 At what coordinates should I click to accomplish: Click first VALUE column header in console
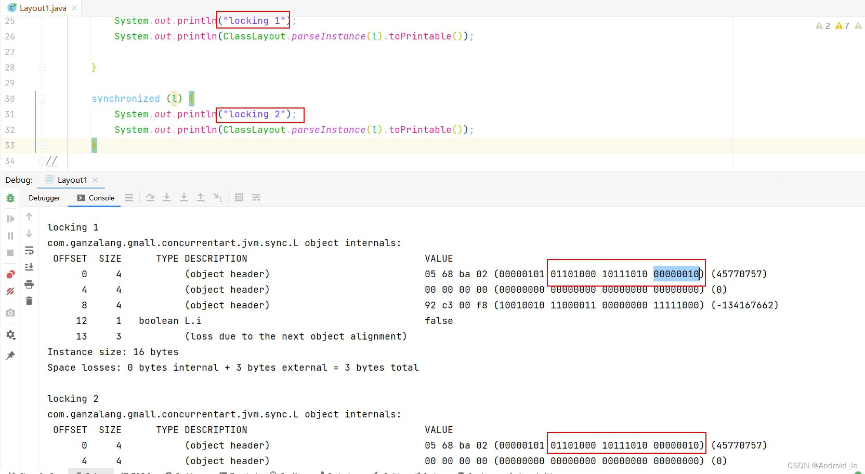click(x=439, y=259)
